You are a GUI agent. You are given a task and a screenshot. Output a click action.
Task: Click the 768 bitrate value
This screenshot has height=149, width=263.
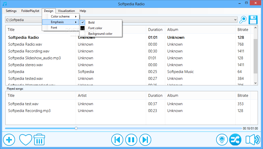pos(241,44)
